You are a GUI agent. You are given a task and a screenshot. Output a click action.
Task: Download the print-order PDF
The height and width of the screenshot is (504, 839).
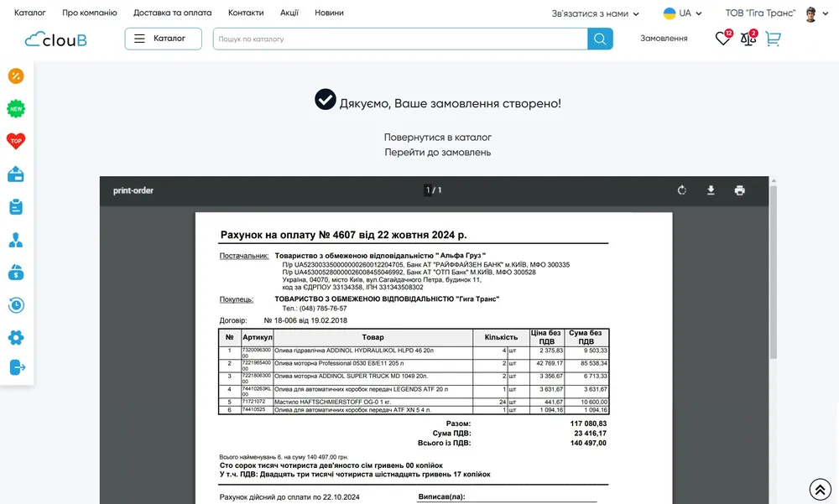(x=711, y=190)
